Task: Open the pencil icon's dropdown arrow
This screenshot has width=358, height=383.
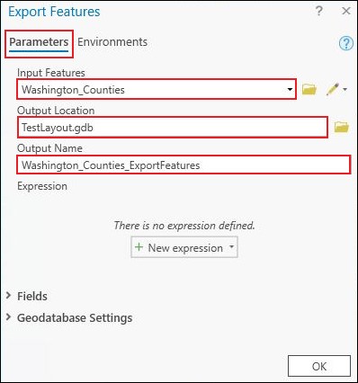Action: point(345,89)
